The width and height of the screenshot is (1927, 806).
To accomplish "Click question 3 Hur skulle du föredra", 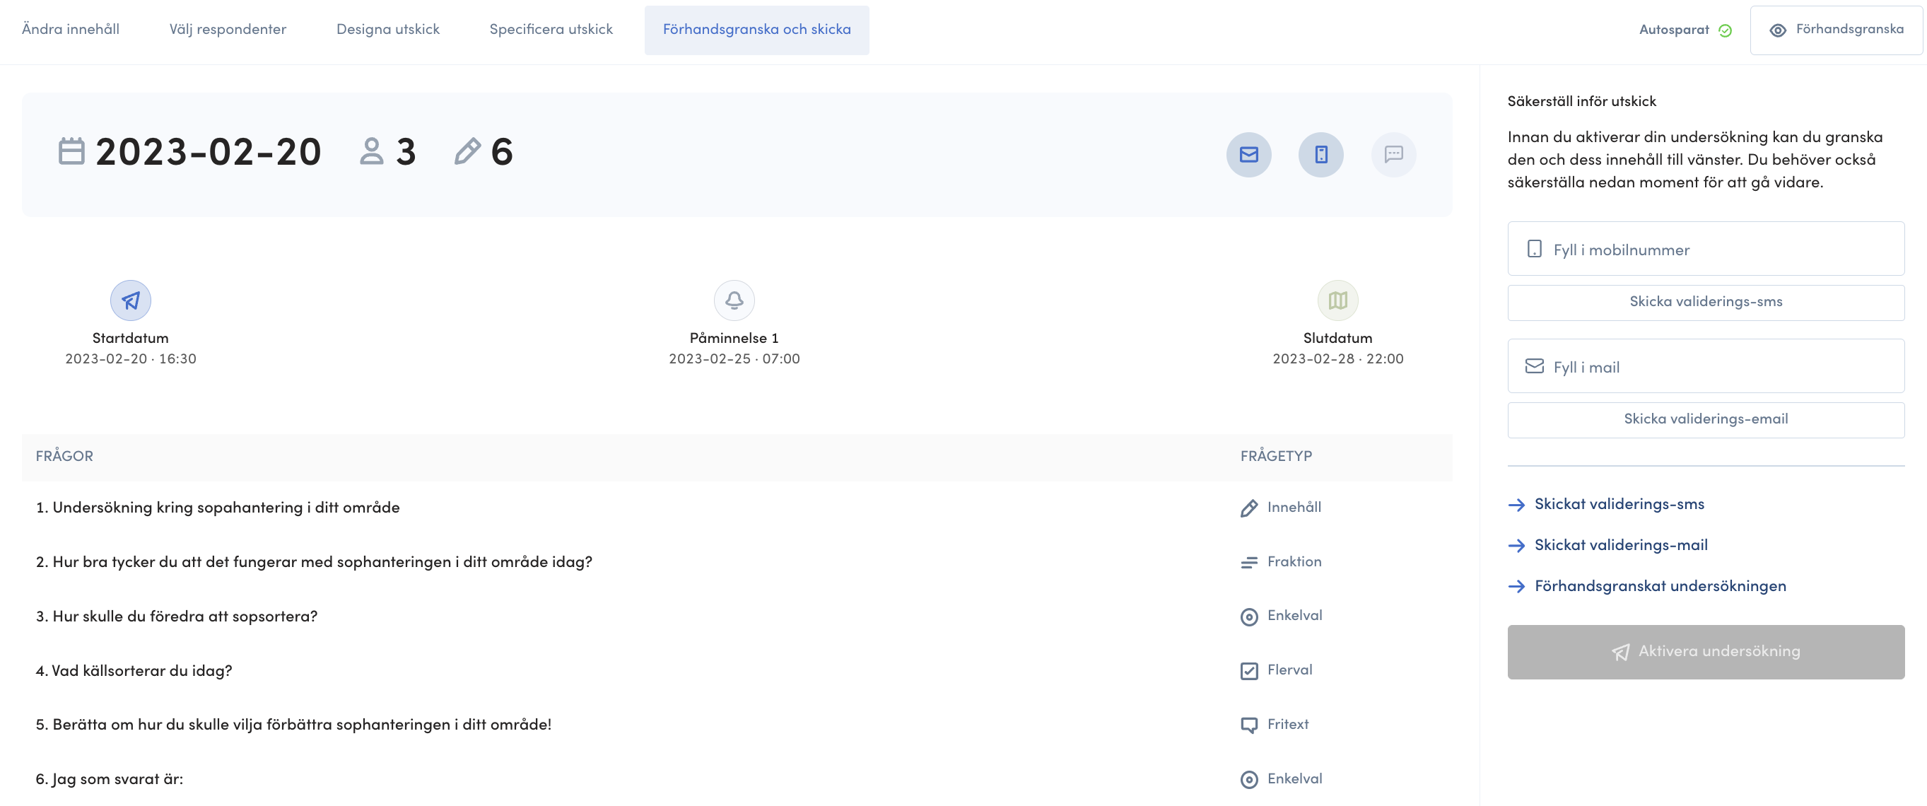I will point(177,617).
